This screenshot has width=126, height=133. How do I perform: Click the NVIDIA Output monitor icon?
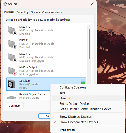click(12, 71)
